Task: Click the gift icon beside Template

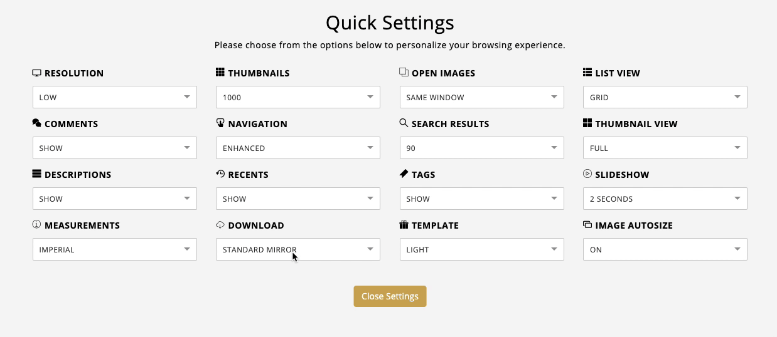Action: click(x=404, y=225)
